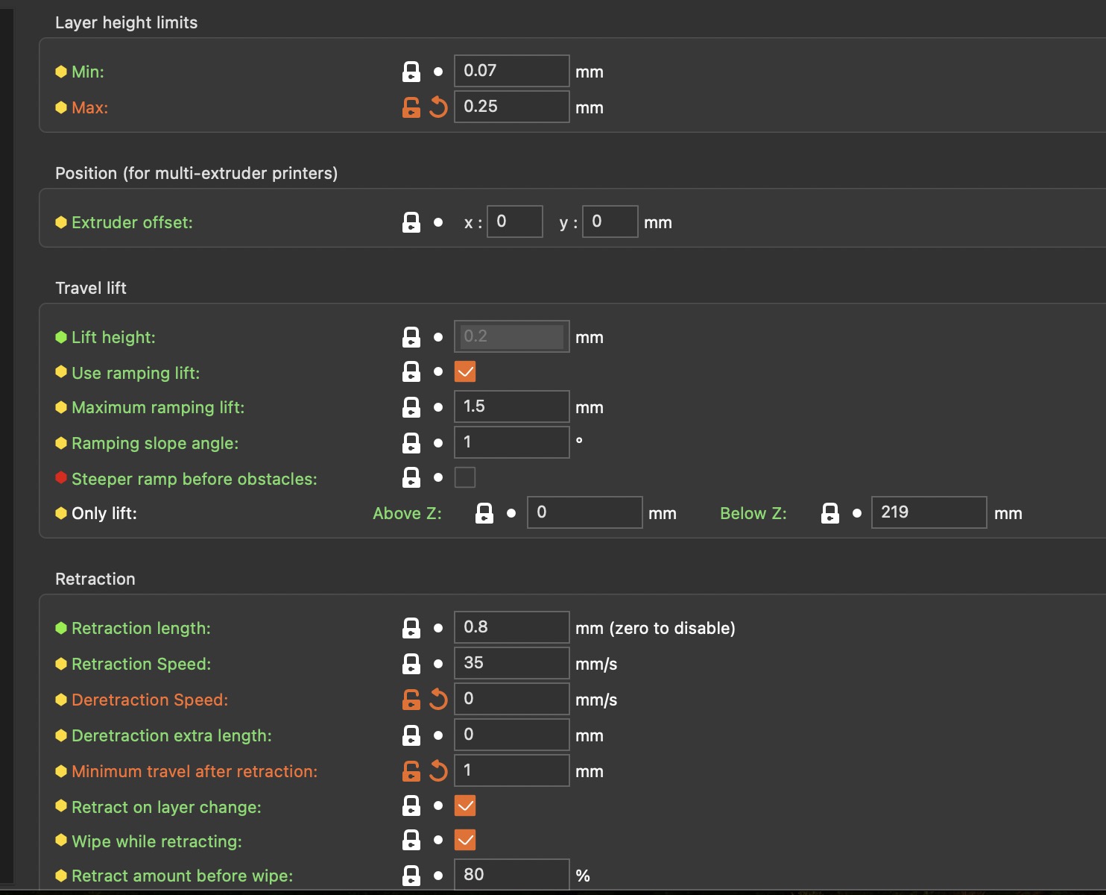The width and height of the screenshot is (1106, 895).
Task: Click the lock icon for Retraction length
Action: [x=411, y=628]
